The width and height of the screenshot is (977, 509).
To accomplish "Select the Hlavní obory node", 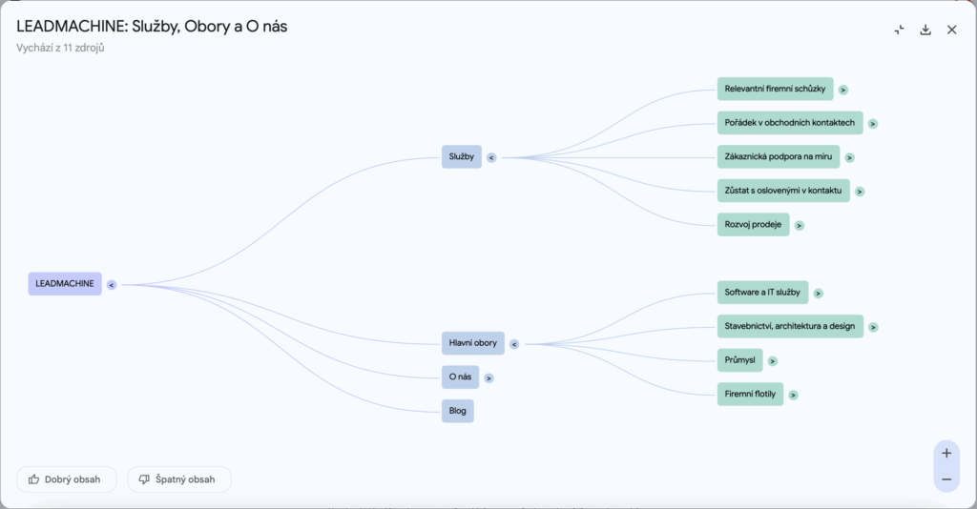I will [473, 343].
